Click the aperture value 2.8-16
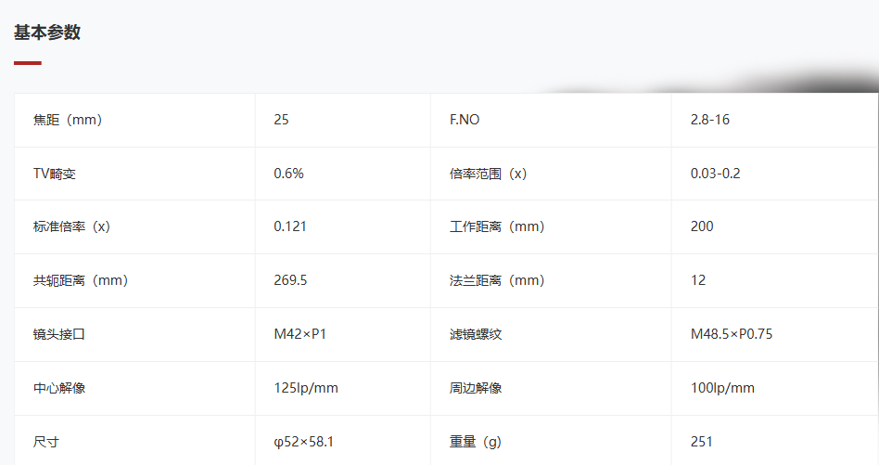The width and height of the screenshot is (879, 465). point(709,120)
